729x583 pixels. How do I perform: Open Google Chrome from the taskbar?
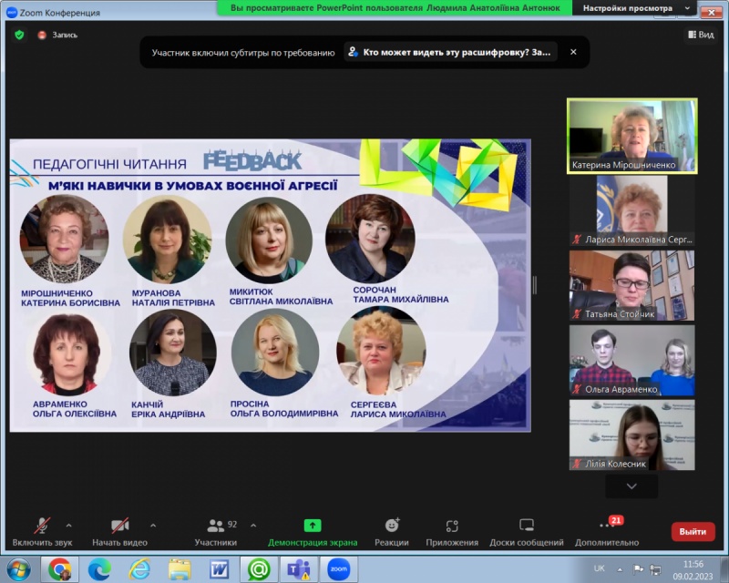click(59, 568)
